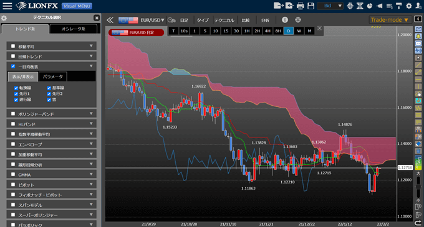Select the 1H timeframe button
The height and width of the screenshot is (227, 424).
tap(247, 31)
